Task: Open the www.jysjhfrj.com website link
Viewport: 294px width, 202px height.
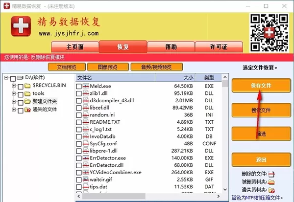Action: (x=69, y=34)
